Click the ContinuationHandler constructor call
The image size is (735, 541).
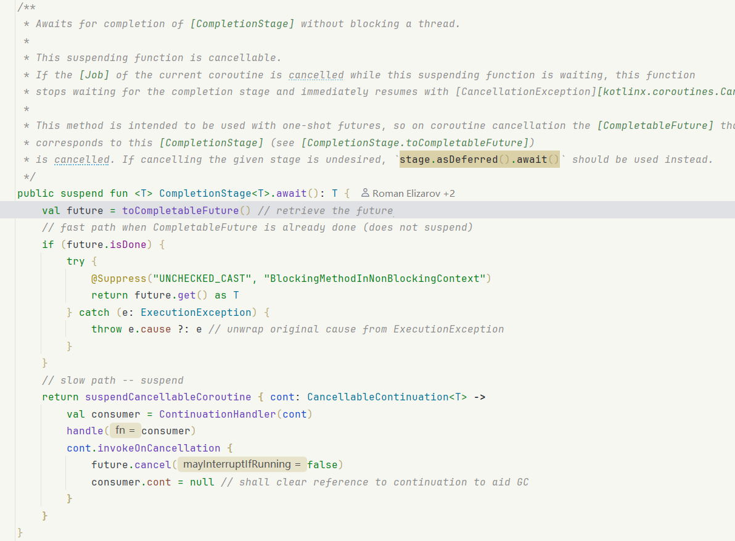[217, 415]
